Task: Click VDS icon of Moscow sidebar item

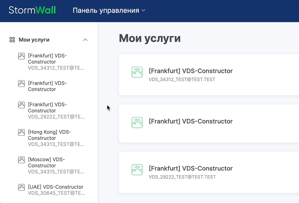Action: (21, 160)
